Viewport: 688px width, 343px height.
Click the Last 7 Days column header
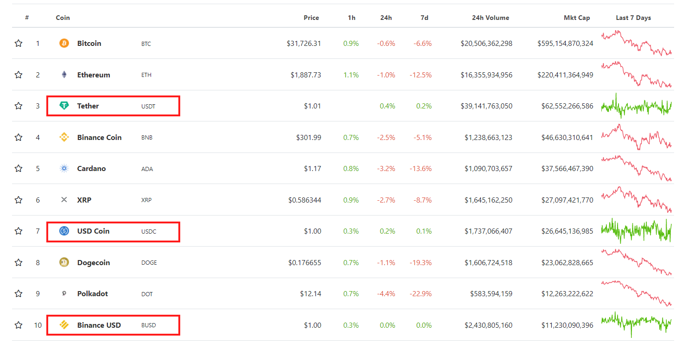click(x=633, y=18)
